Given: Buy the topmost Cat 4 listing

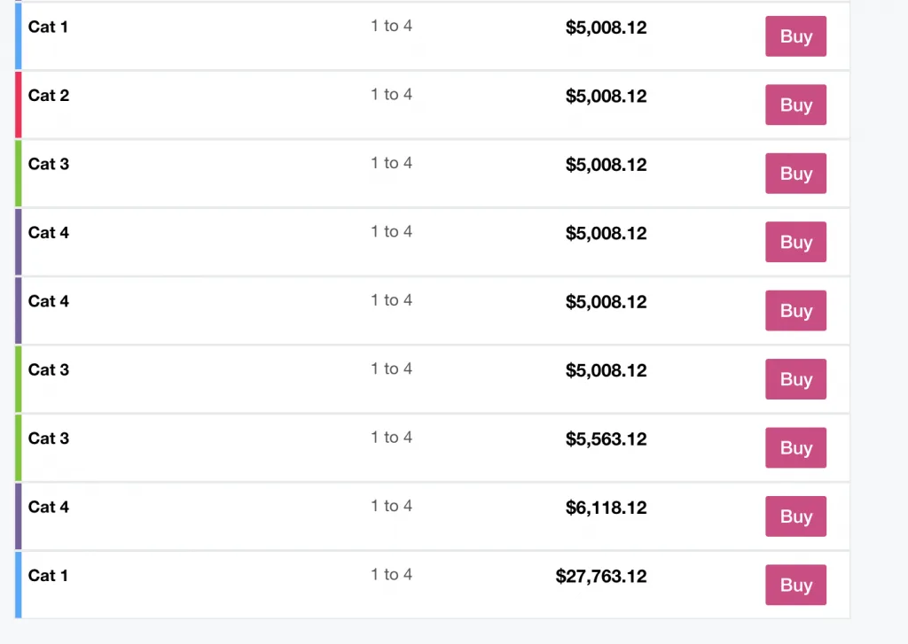Looking at the screenshot, I should [x=795, y=242].
